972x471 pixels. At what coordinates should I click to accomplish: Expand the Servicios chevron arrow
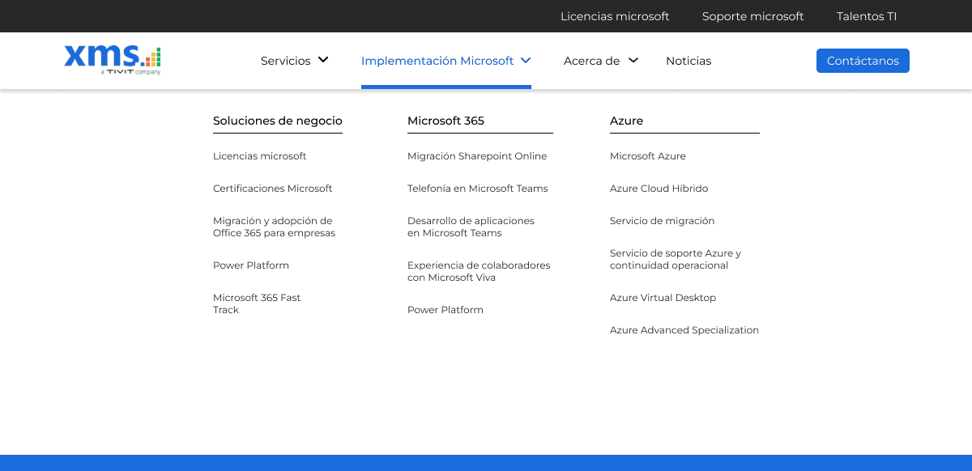[x=323, y=60]
